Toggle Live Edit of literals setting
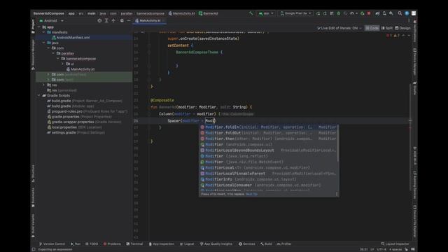Viewport: 448px width, 252px height. [x=339, y=28]
